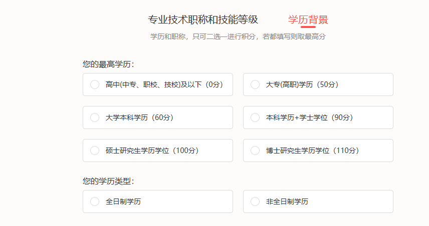Choose the 全日制学历 radio circle
The image size is (429, 226).
coord(95,201)
